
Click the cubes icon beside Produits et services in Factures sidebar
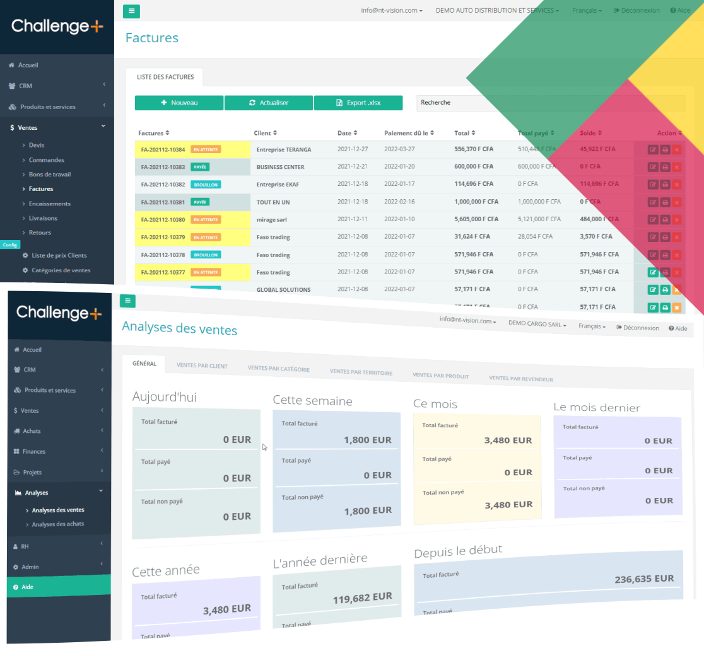13,106
